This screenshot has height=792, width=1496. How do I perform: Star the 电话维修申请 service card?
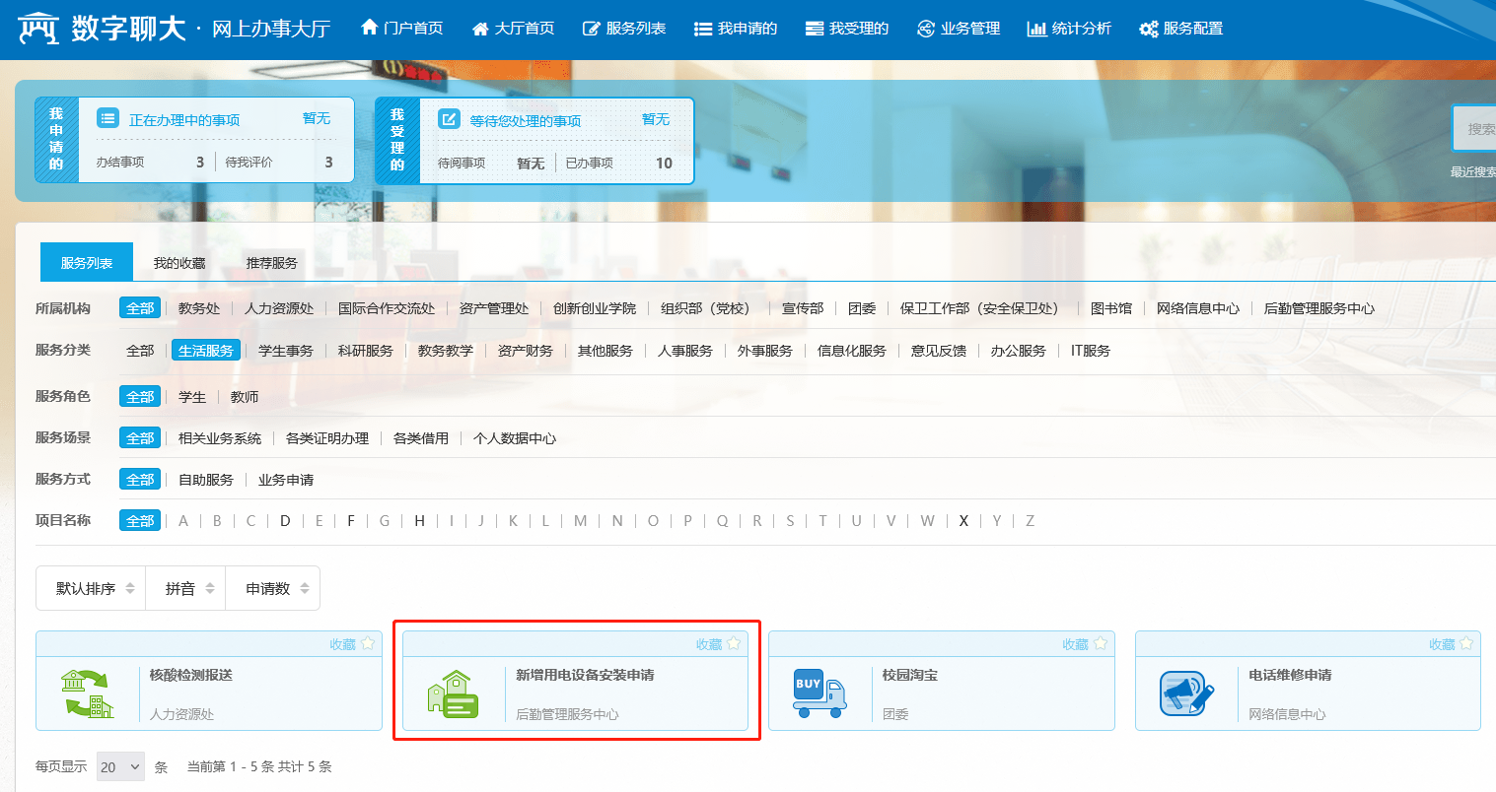point(1466,644)
